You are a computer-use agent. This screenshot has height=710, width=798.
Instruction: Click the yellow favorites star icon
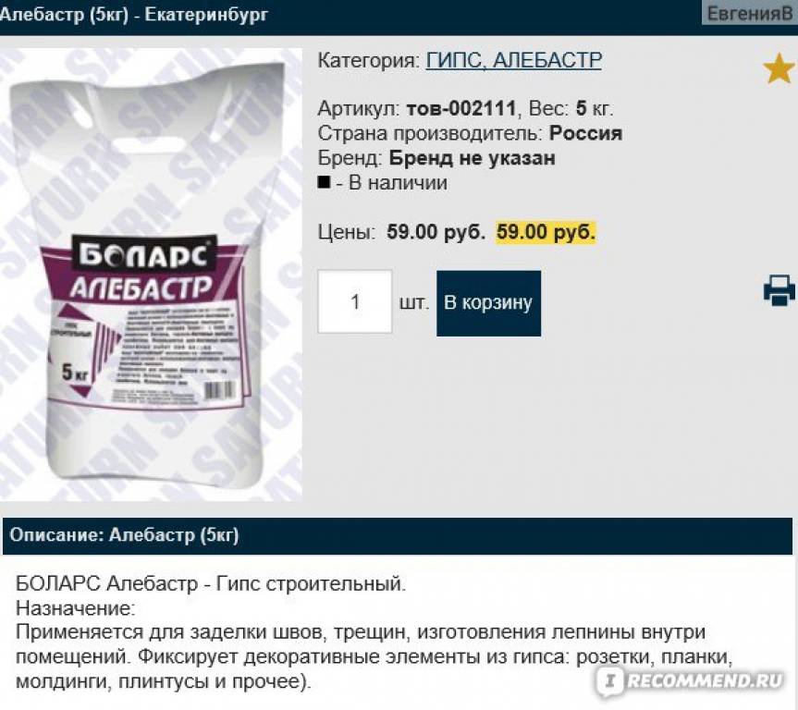point(779,69)
